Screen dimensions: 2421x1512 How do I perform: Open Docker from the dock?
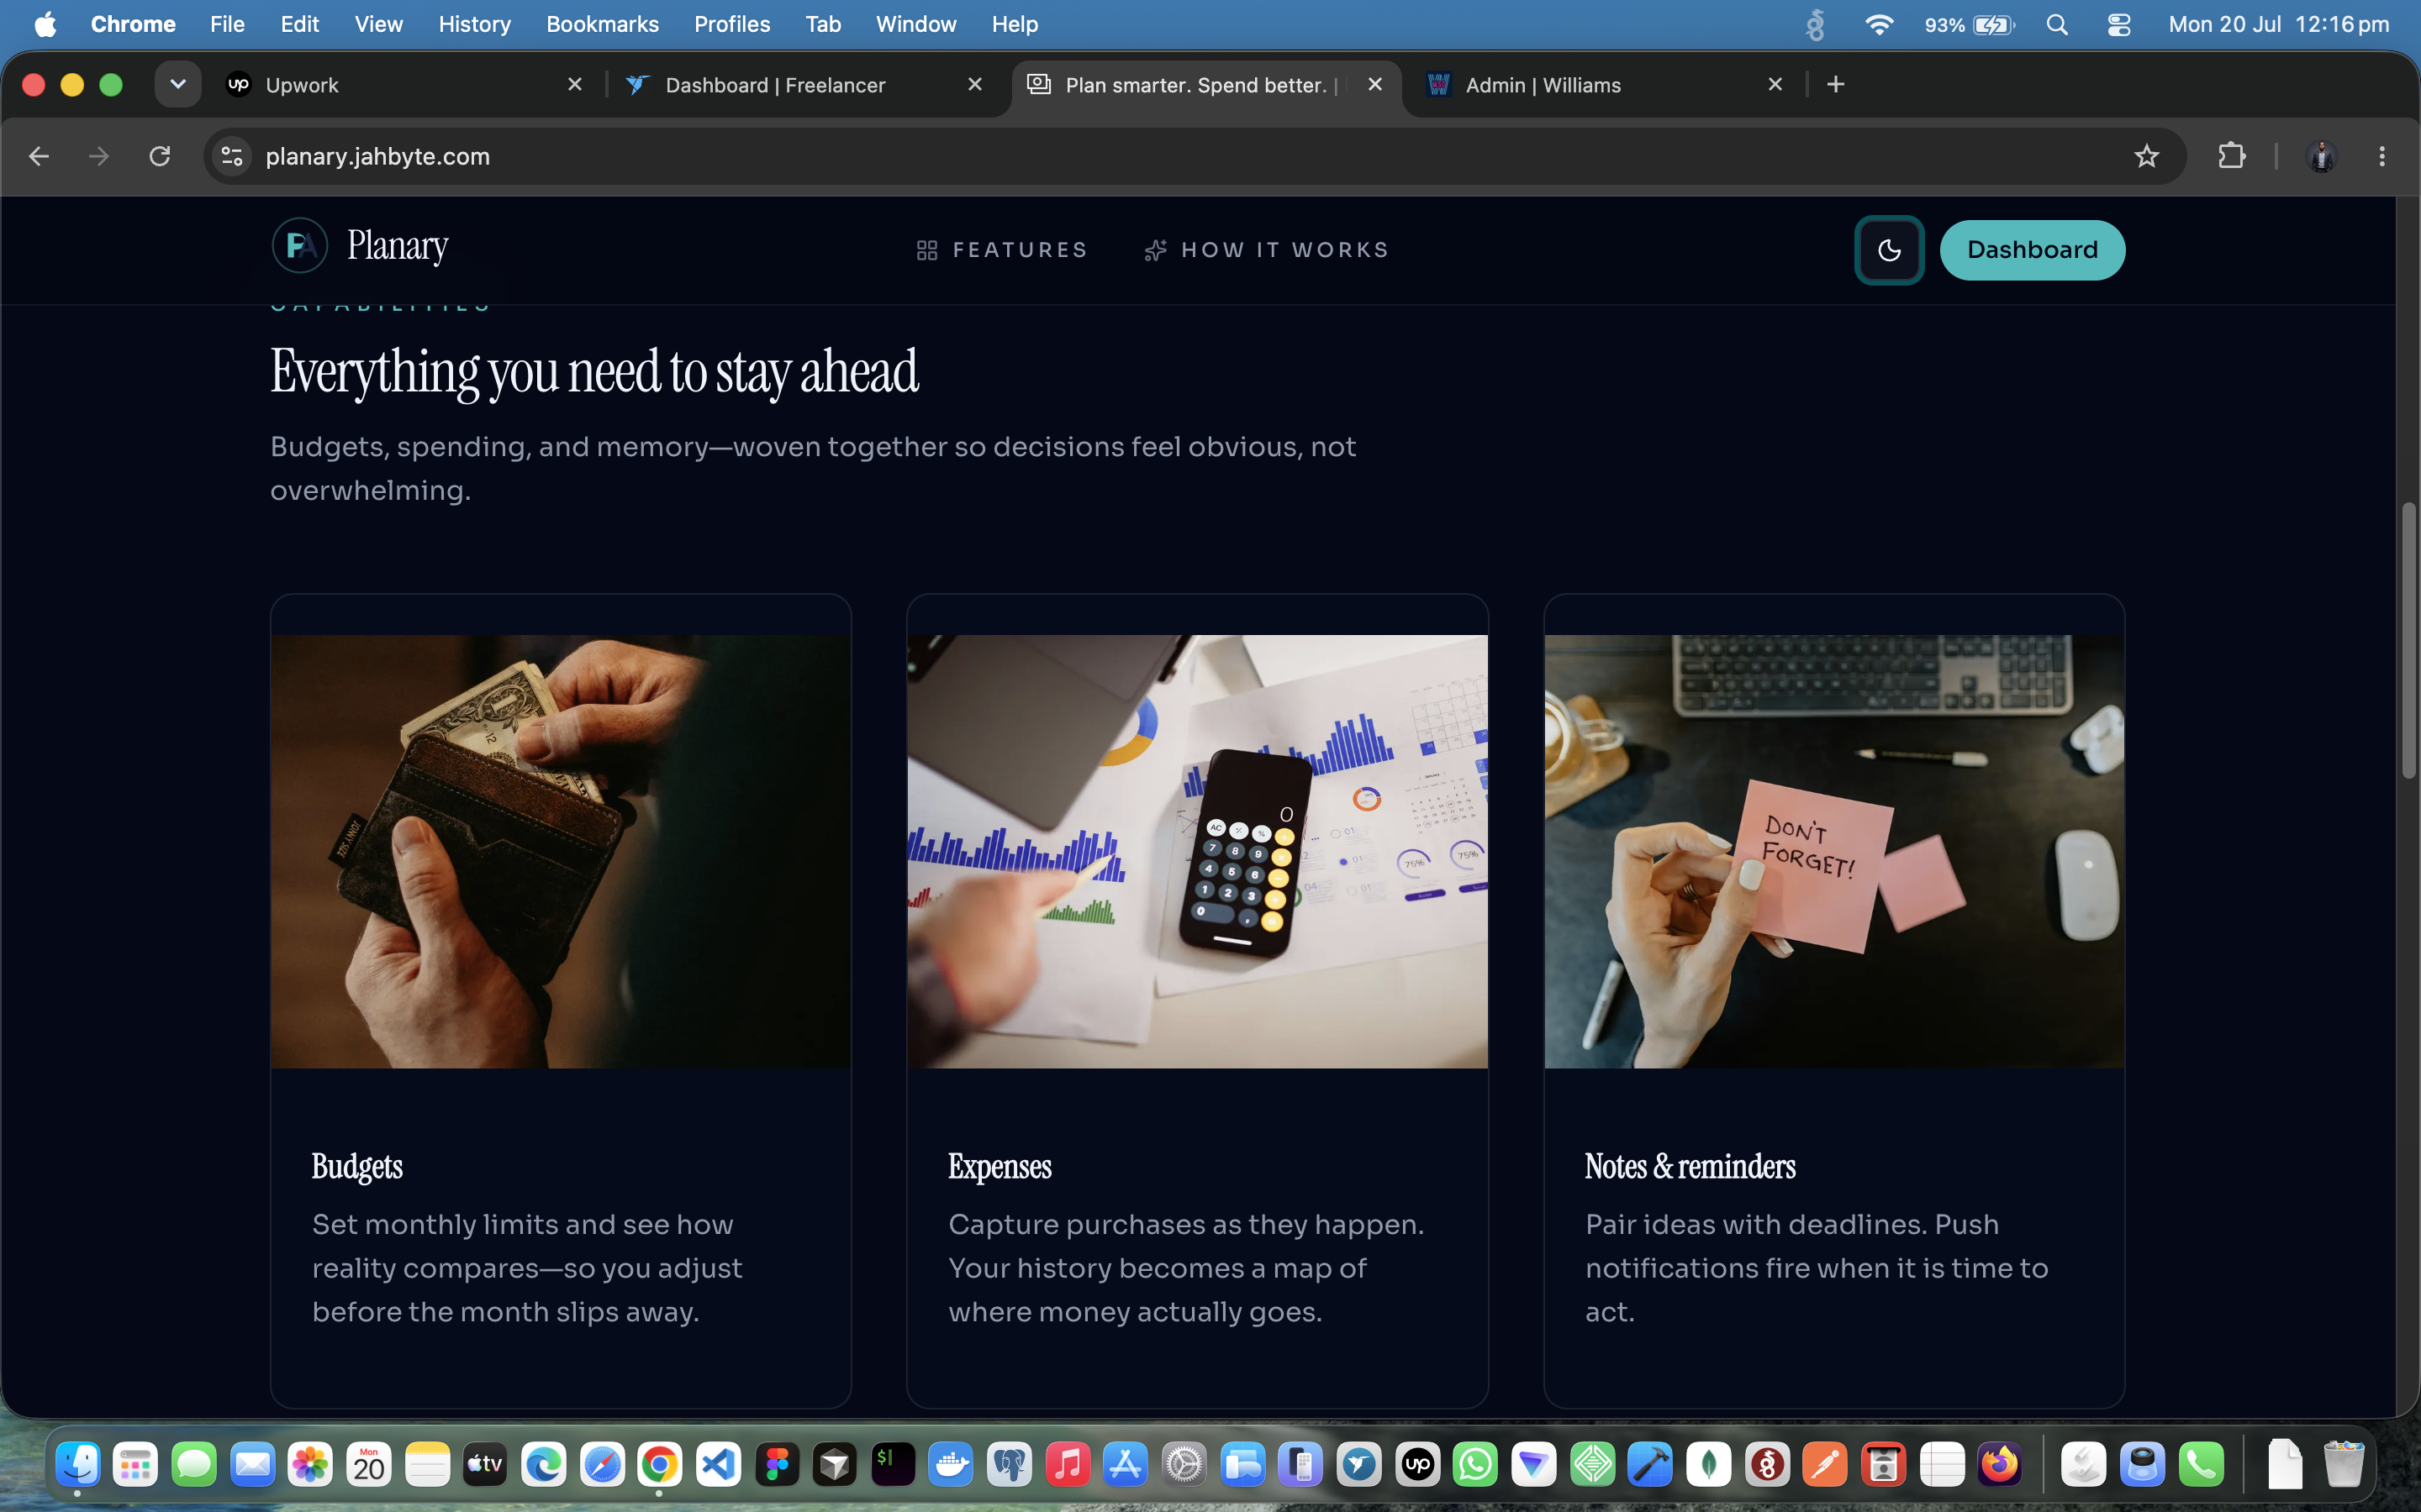(951, 1465)
